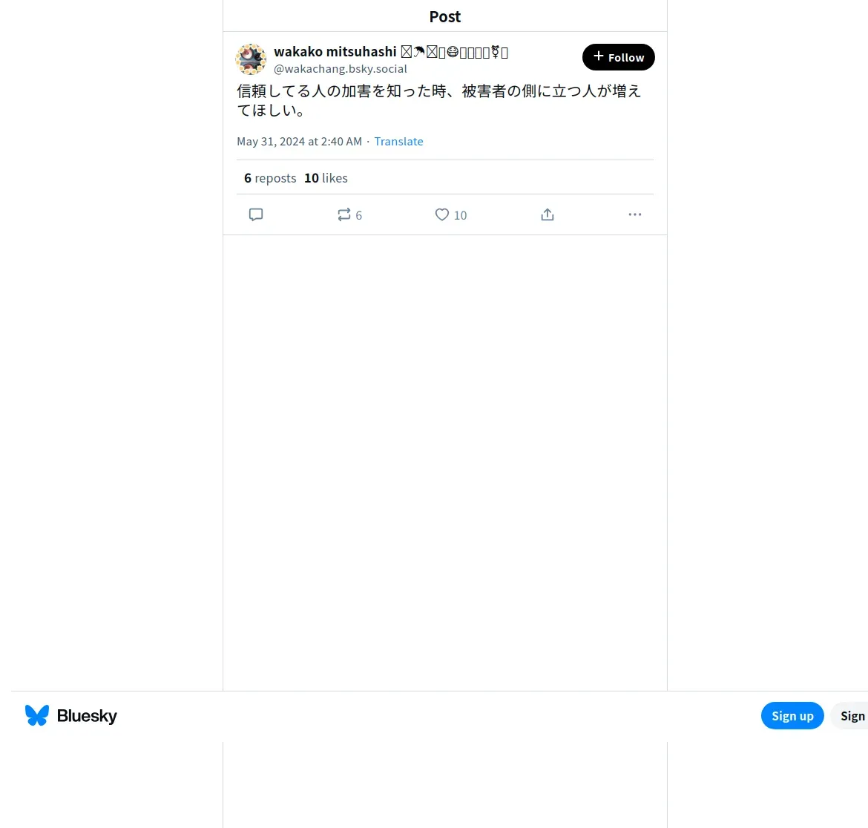Like the post with the heart icon
Screen dimensions: 868x828
point(441,214)
